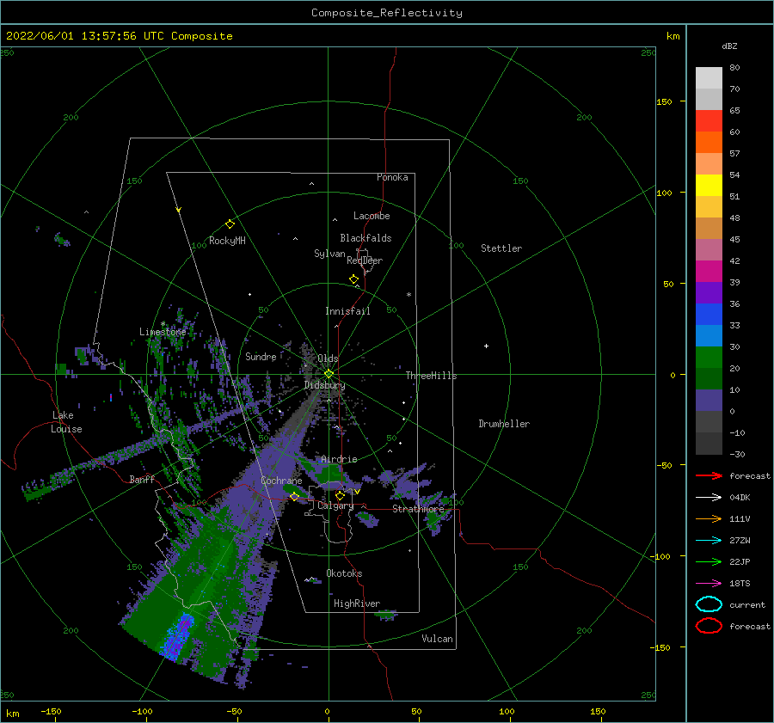Click the magenta 18TS arrow in legend
Screen dimensions: 774x723
(x=709, y=584)
